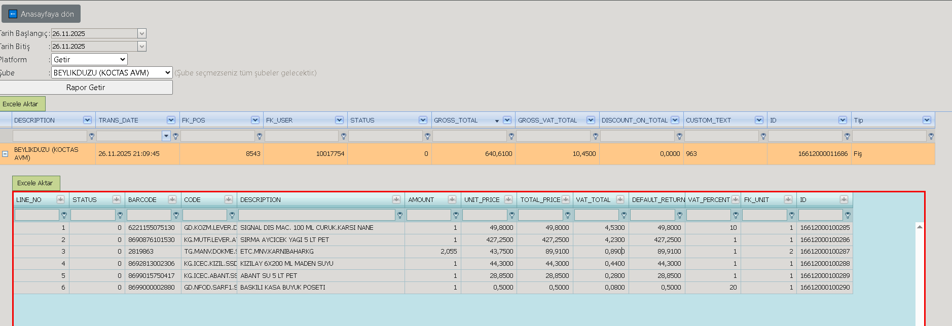Click Rapor Getir button
The height and width of the screenshot is (326, 952).
(86, 87)
